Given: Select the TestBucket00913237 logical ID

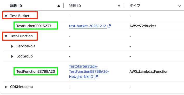Looking at the screenshot, I should pos(34,26).
